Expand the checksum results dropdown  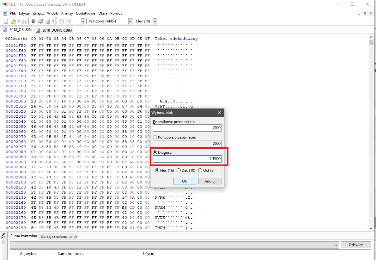point(337,245)
